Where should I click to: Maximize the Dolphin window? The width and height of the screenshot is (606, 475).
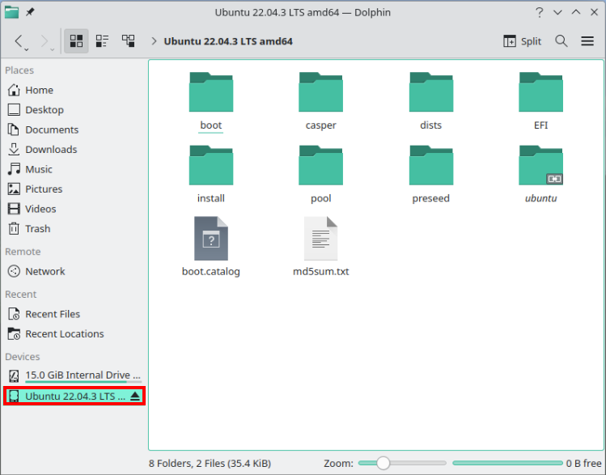[576, 12]
